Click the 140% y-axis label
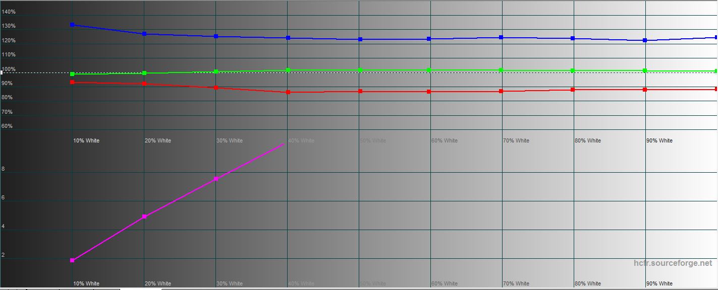Screen dimensions: 718x290 point(9,12)
